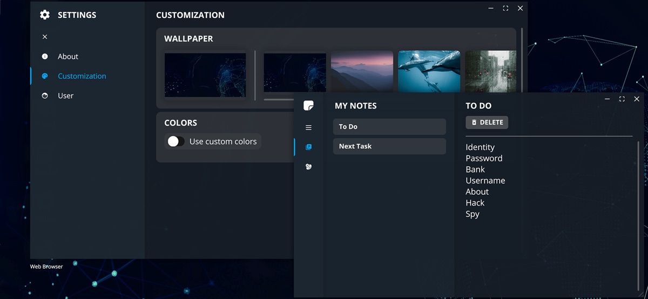Select the pink mountain wallpaper thumbnail
The image size is (648, 299).
pyautogui.click(x=362, y=72)
